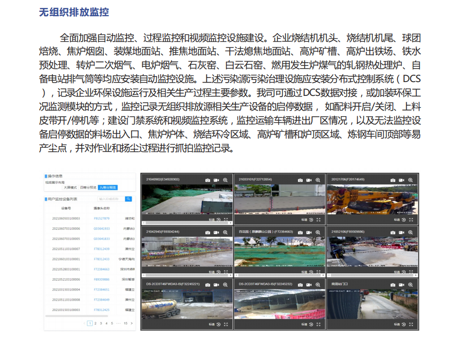Replay the 20121706(F20174649) feed
Viewport: 460px width, 346px height.
coord(404,219)
